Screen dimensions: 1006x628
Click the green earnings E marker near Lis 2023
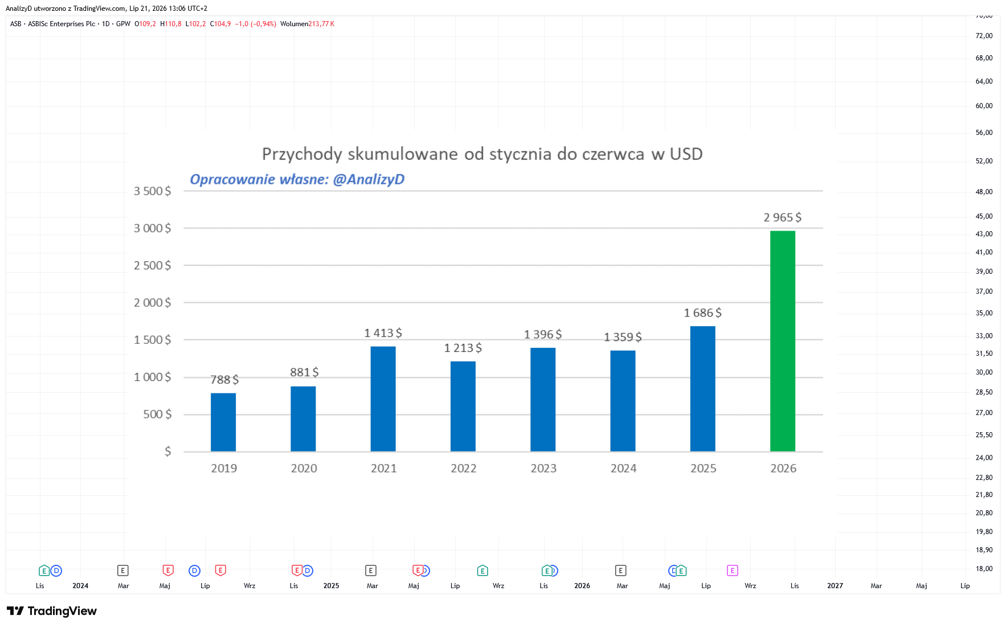pyautogui.click(x=44, y=570)
